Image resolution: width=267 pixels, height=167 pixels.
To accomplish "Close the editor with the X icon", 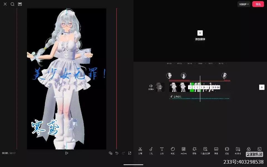I will tap(5, 4).
